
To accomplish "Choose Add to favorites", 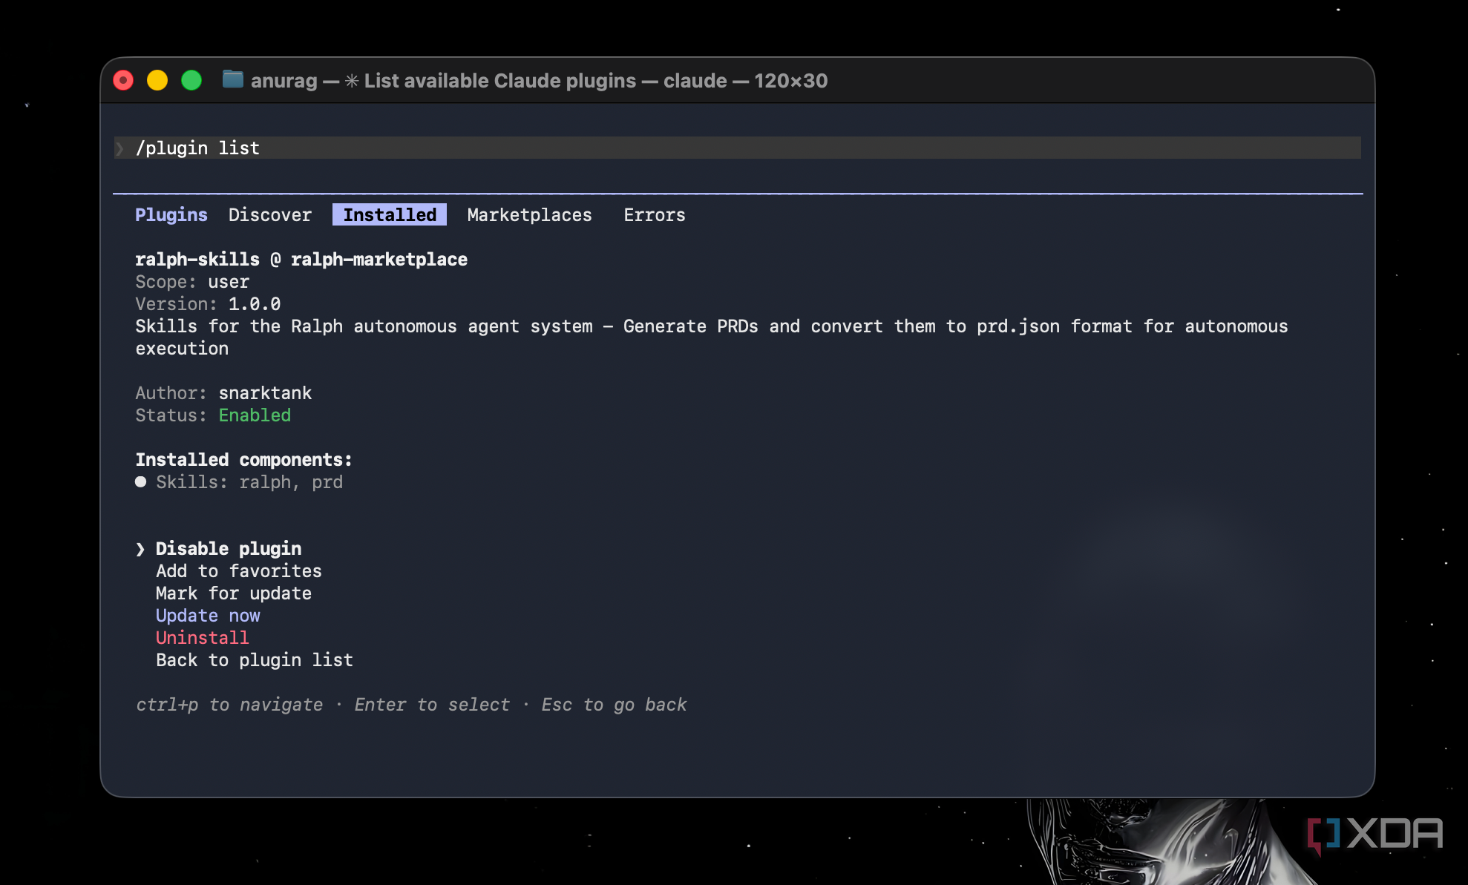I will pyautogui.click(x=239, y=571).
